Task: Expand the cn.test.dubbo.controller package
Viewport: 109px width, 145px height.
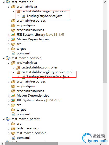Action: click(14, 68)
